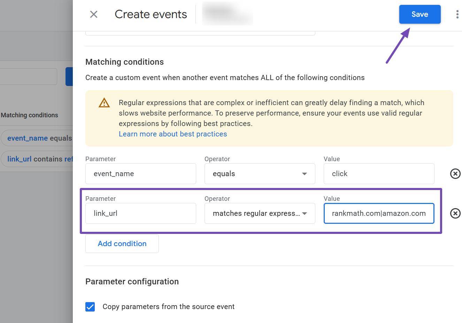Edit the rankmath.com|amazon.com value field

click(x=379, y=213)
